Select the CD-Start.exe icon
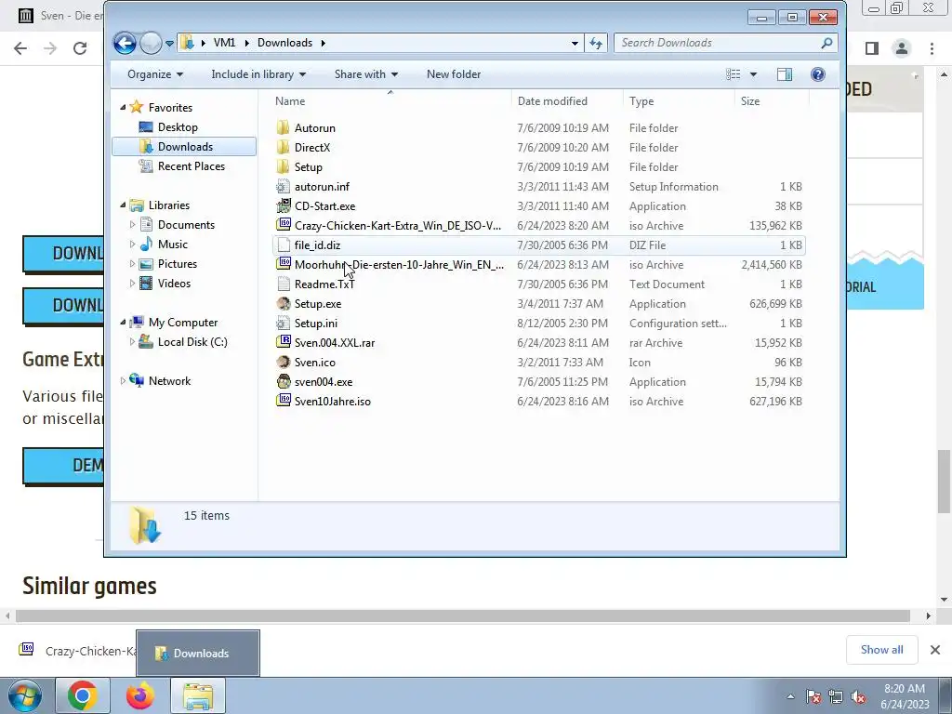The width and height of the screenshot is (952, 714). 283,205
